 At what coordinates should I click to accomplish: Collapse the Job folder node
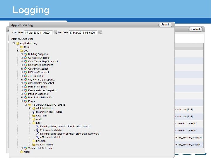tap(18, 51)
